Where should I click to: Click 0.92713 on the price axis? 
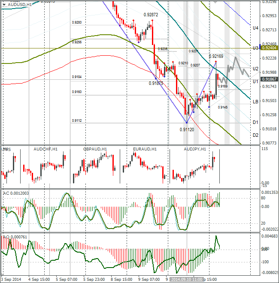(x=269, y=30)
